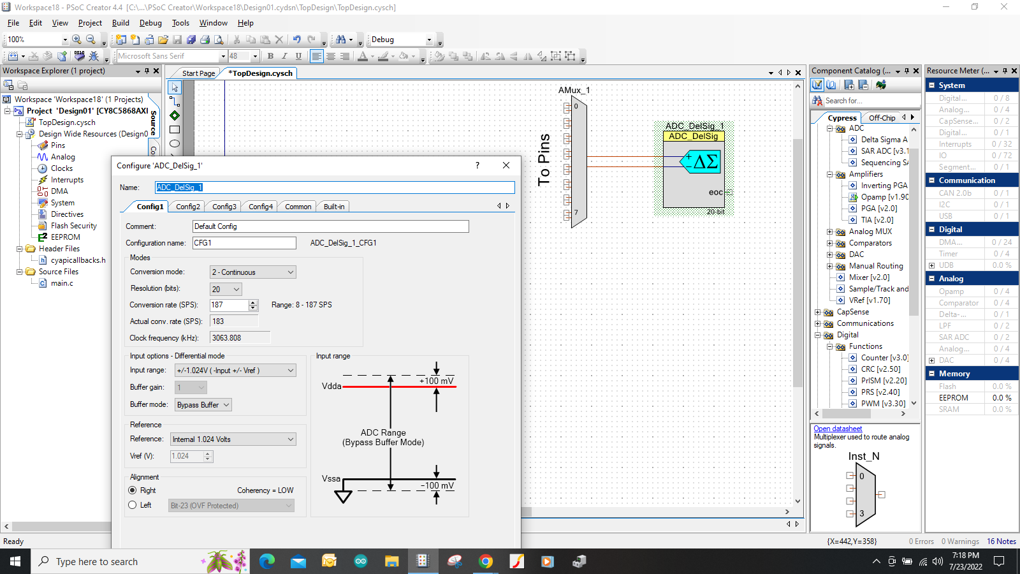The width and height of the screenshot is (1020, 574).
Task: Click the help question mark in Configure dialog
Action: 477,165
